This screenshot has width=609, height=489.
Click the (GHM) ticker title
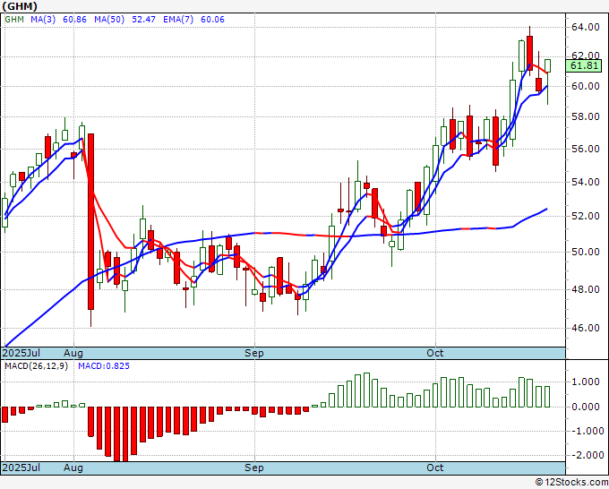pyautogui.click(x=20, y=6)
